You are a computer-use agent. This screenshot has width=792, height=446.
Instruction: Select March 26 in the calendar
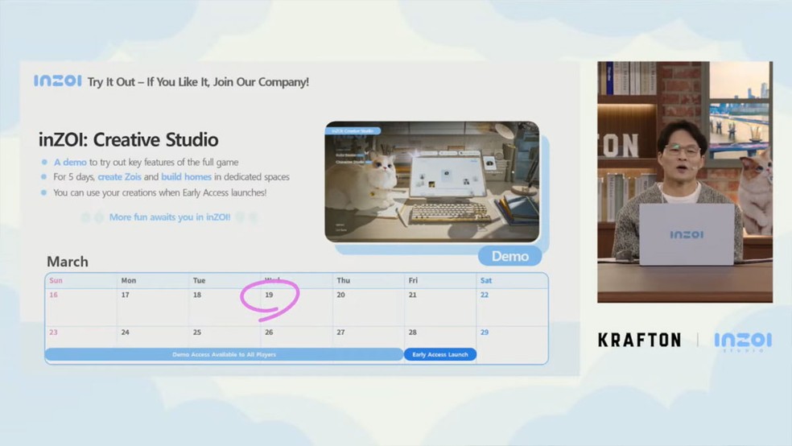coord(269,332)
